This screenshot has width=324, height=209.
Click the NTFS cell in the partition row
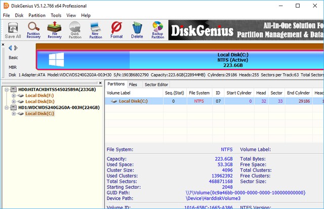(199, 101)
